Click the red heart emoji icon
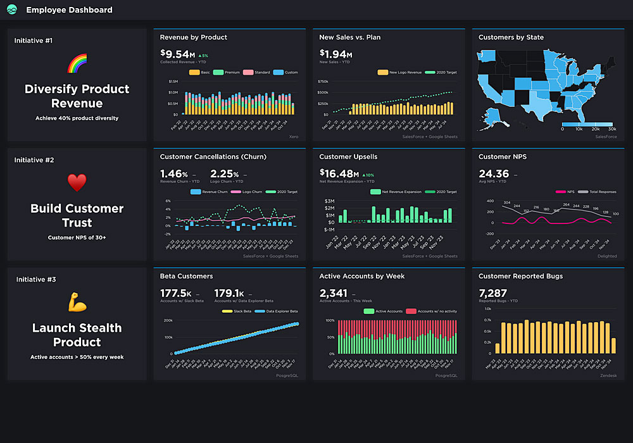 77,183
